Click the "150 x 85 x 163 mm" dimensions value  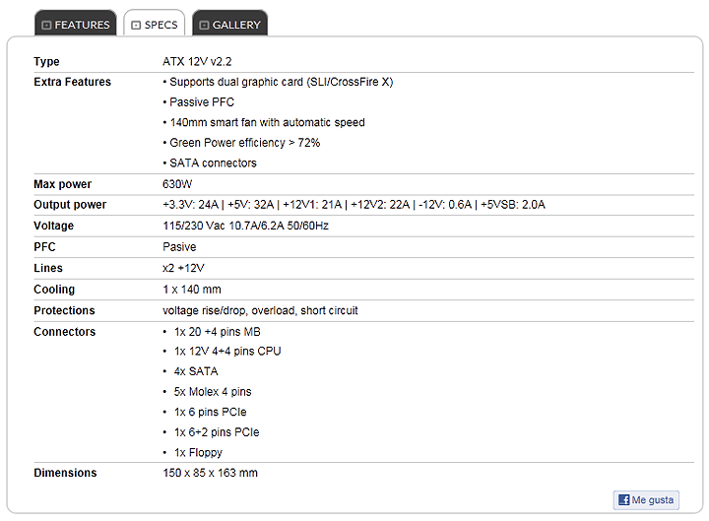click(210, 473)
